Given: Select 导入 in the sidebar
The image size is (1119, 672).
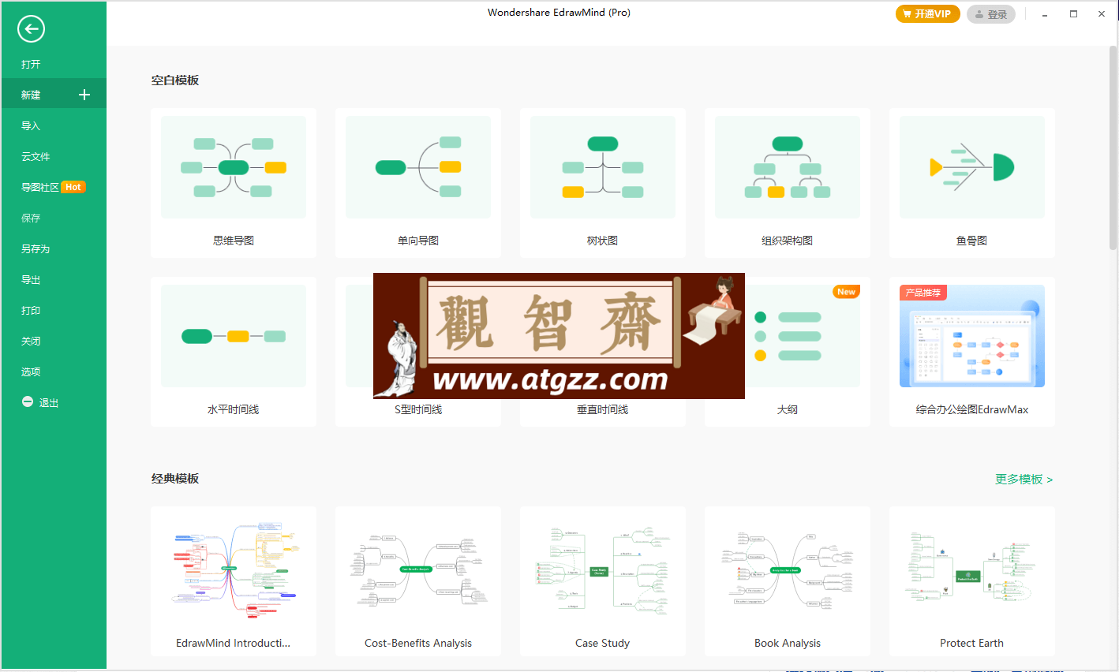Looking at the screenshot, I should click(x=31, y=125).
